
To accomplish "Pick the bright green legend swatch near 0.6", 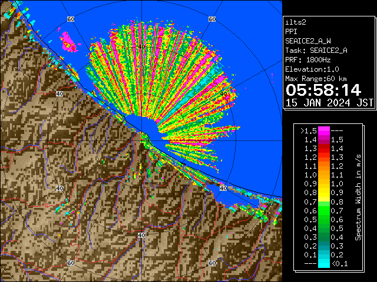I will pos(324,210).
